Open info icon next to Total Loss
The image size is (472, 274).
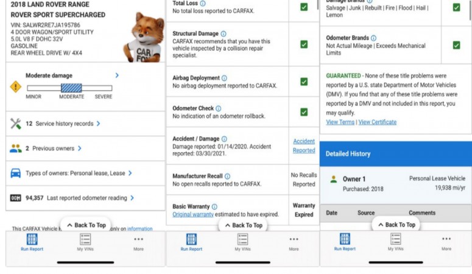point(203,4)
